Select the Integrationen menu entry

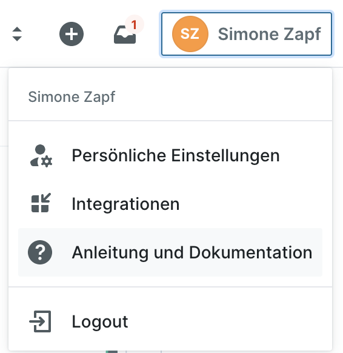point(170,204)
